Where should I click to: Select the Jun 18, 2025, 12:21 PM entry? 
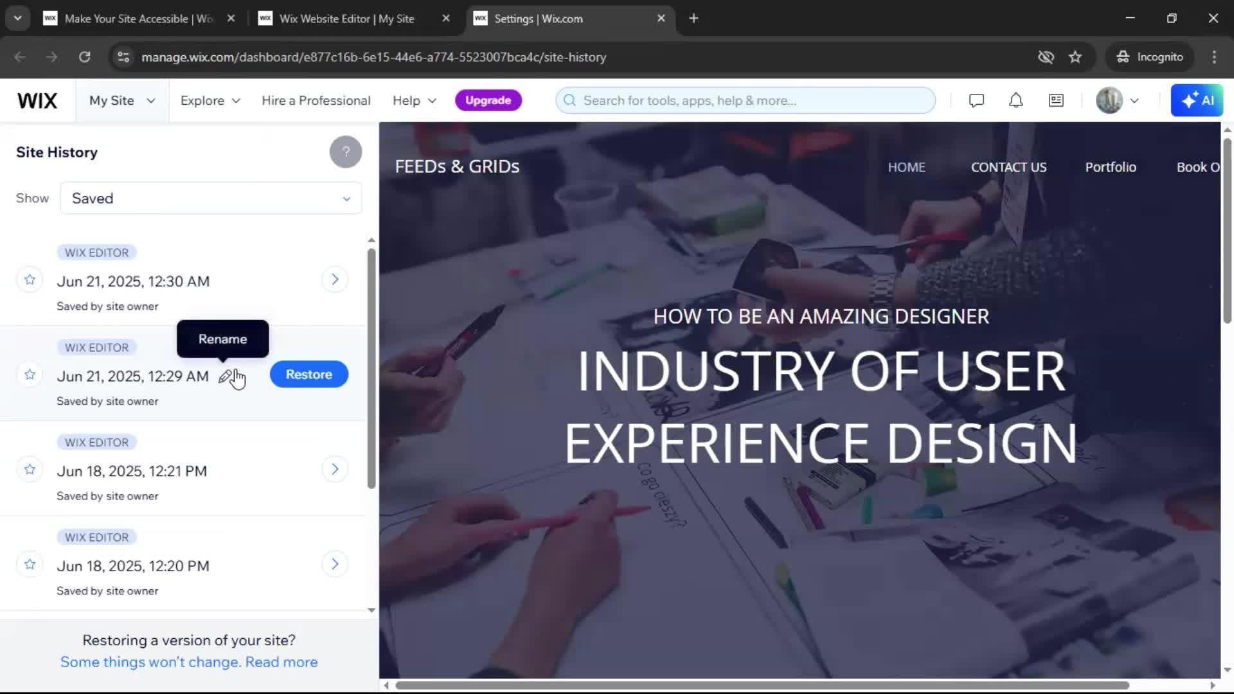183,469
